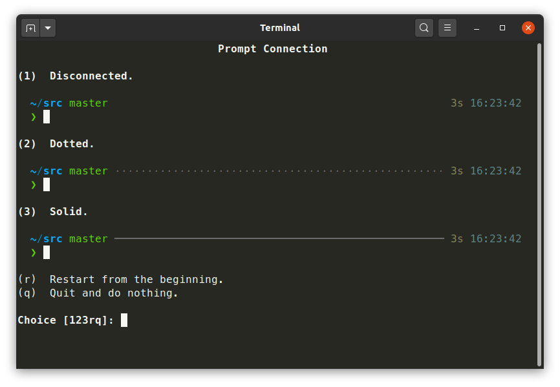Click the 3s duration indicator in option 3
The width and height of the screenshot is (560, 387).
coord(457,238)
